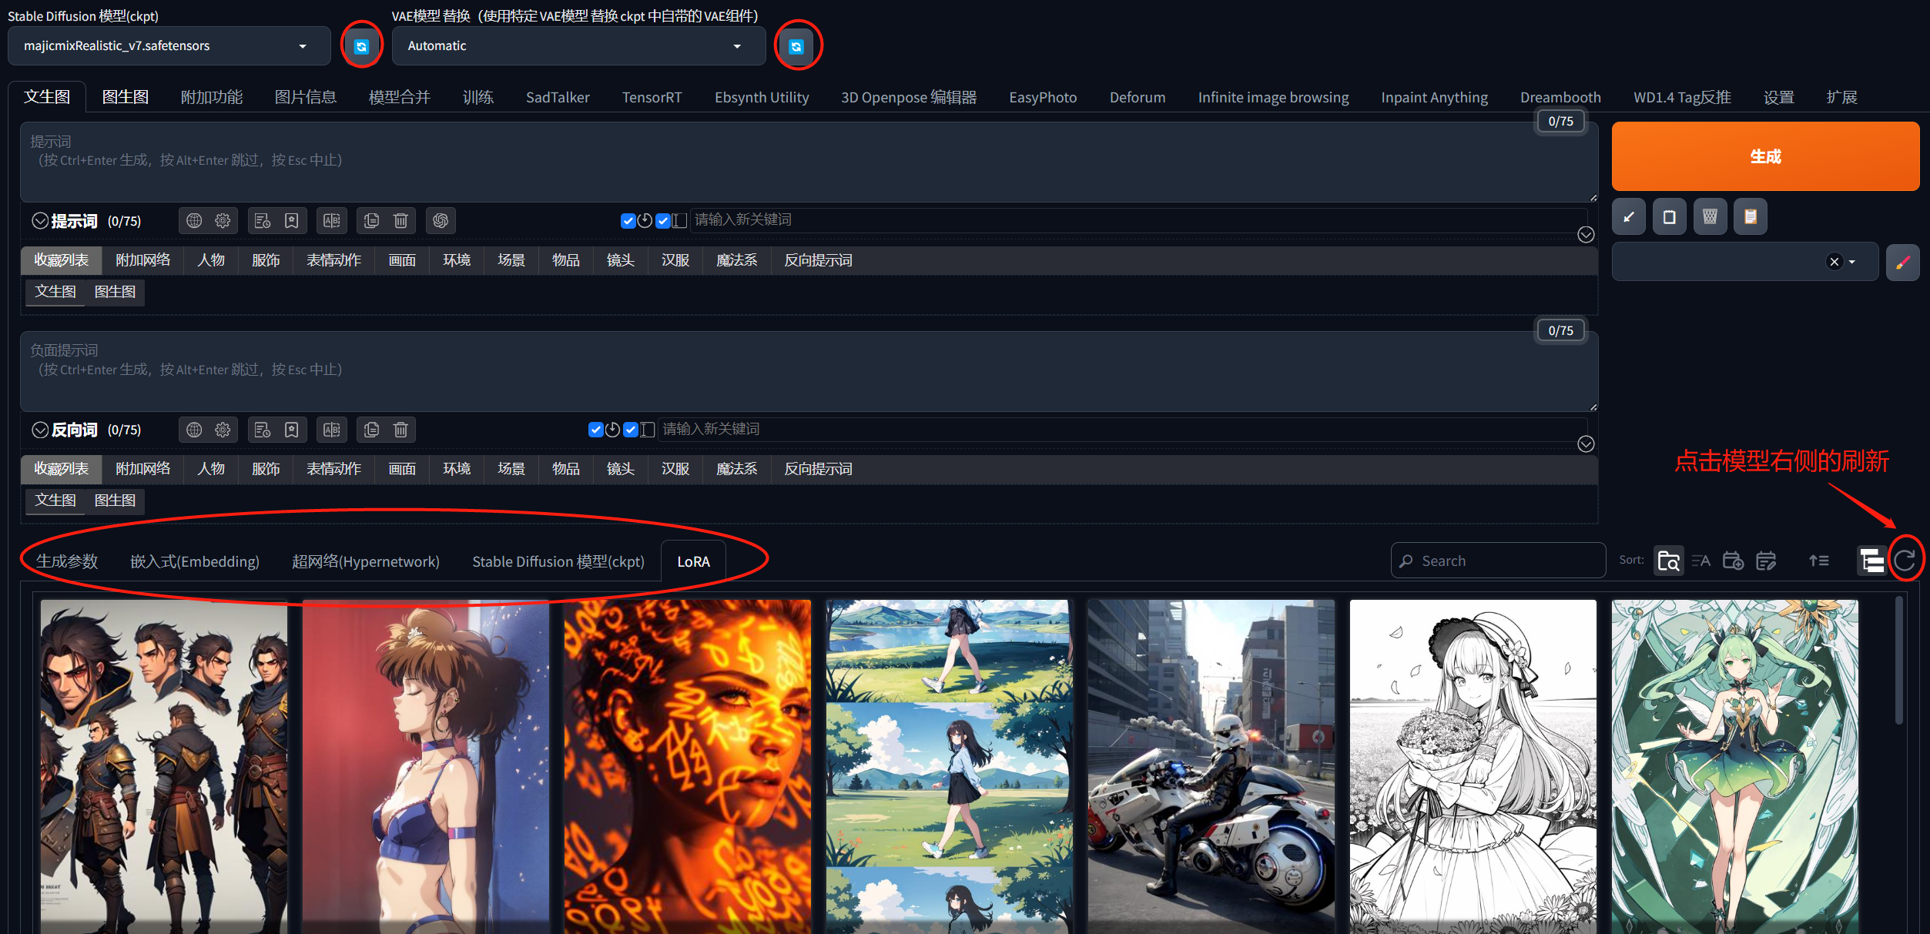The image size is (1930, 934).
Task: Open prompt history icon in 提示词 toolbar
Action: pos(263,221)
